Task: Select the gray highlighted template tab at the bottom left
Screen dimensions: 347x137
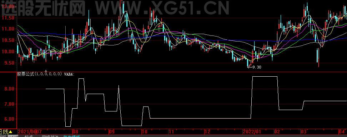Action: (x=12, y=136)
